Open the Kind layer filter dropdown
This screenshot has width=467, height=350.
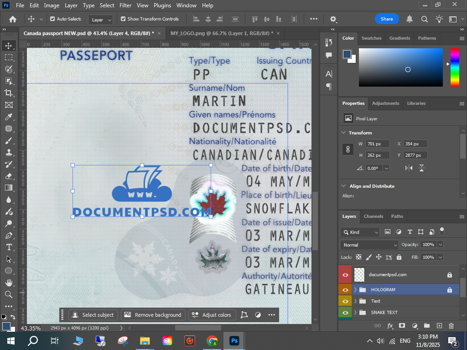[x=360, y=232]
